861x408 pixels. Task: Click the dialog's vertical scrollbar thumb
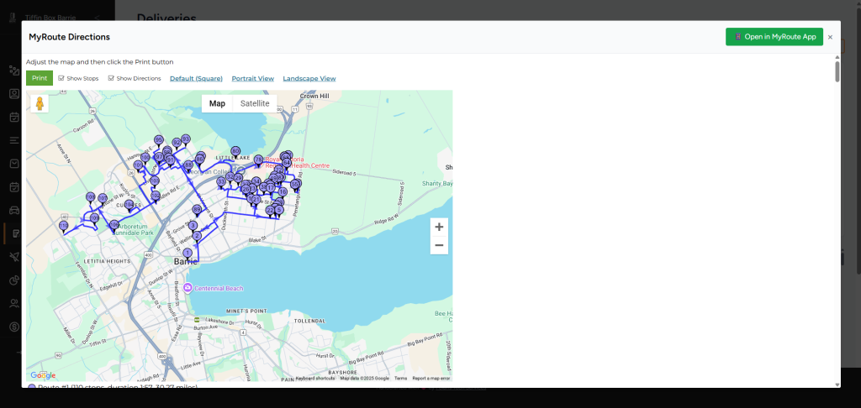(837, 71)
